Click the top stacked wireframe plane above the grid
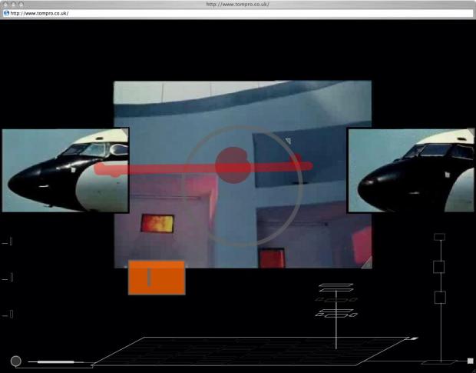The width and height of the screenshot is (476, 373). pos(336,286)
